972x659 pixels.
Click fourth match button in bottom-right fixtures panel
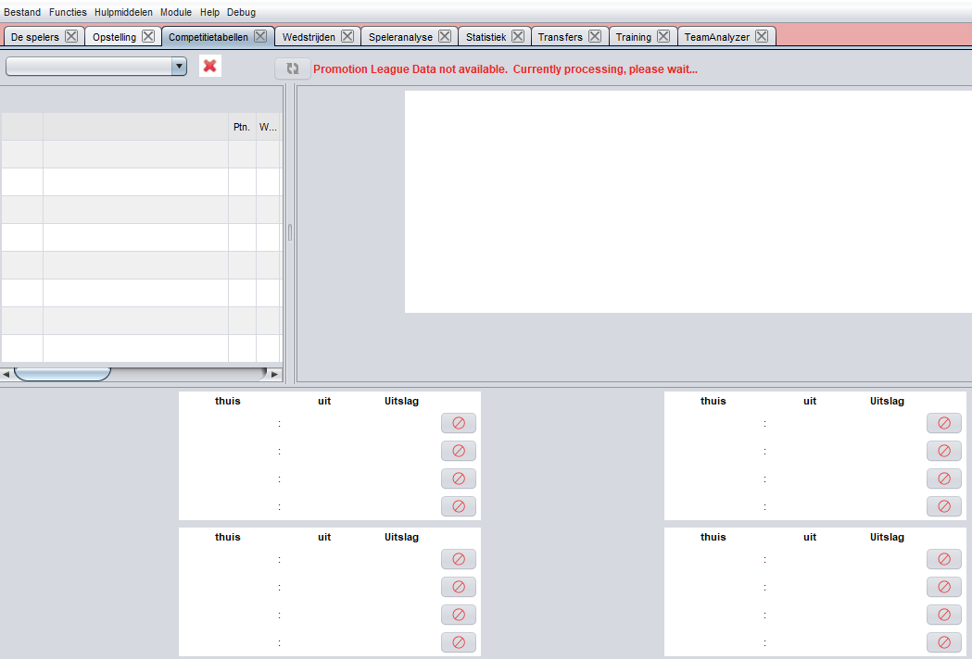[944, 643]
